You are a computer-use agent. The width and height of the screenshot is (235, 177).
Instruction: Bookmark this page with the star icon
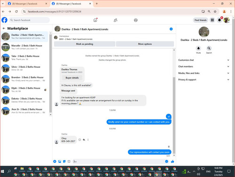pos(215,11)
